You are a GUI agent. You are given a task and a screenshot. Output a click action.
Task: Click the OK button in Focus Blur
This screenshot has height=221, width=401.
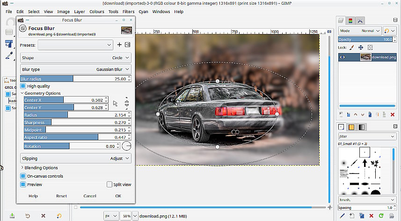pos(118,196)
